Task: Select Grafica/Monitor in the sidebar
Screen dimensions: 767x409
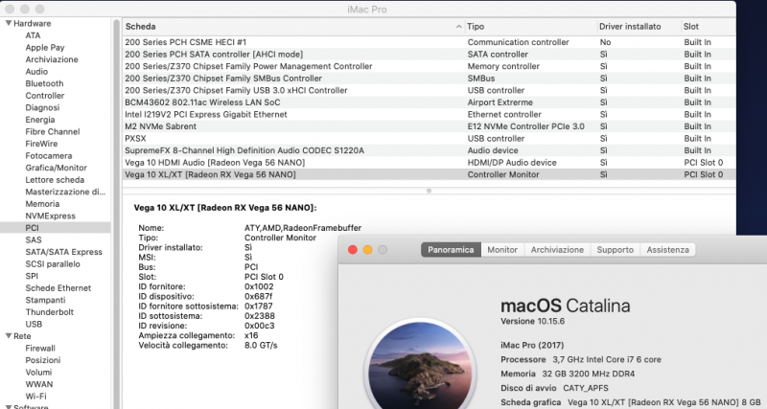Action: tap(56, 168)
